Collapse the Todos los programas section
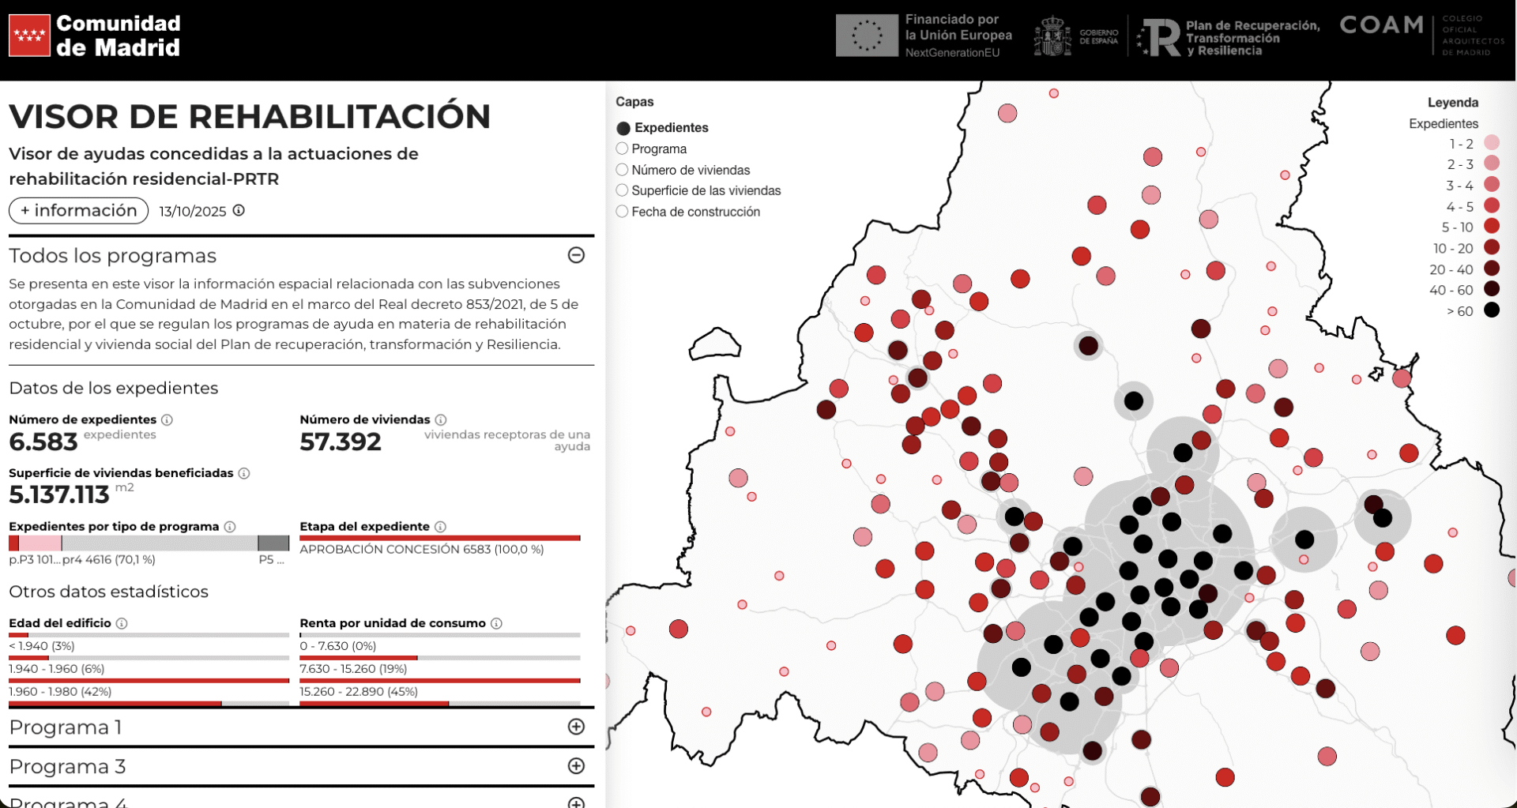 [x=576, y=255]
